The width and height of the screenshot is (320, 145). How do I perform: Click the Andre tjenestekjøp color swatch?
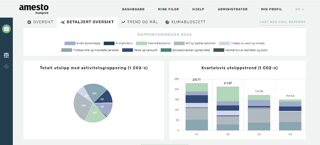click(x=70, y=43)
